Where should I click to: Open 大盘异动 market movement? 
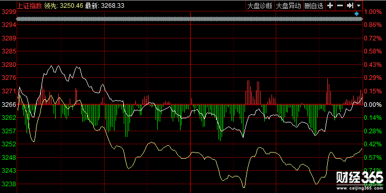(288, 6)
